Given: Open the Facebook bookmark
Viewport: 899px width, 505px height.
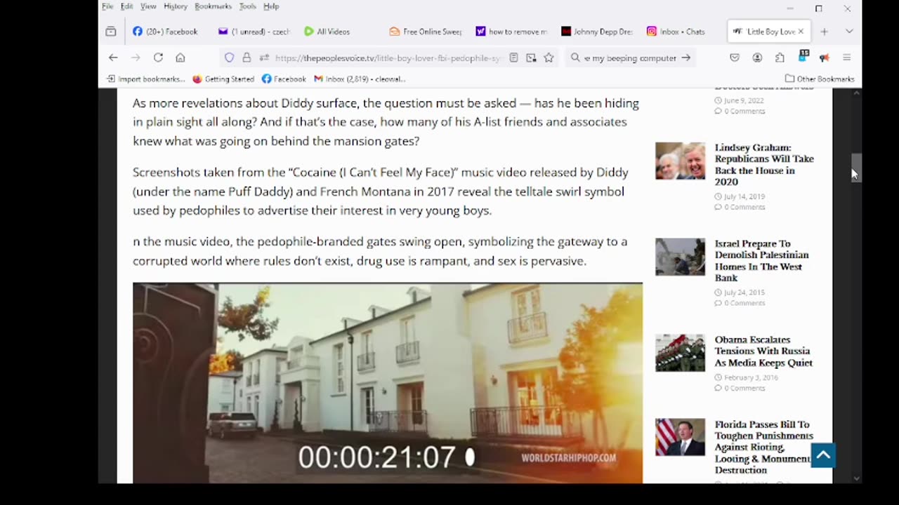Looking at the screenshot, I should click(284, 79).
